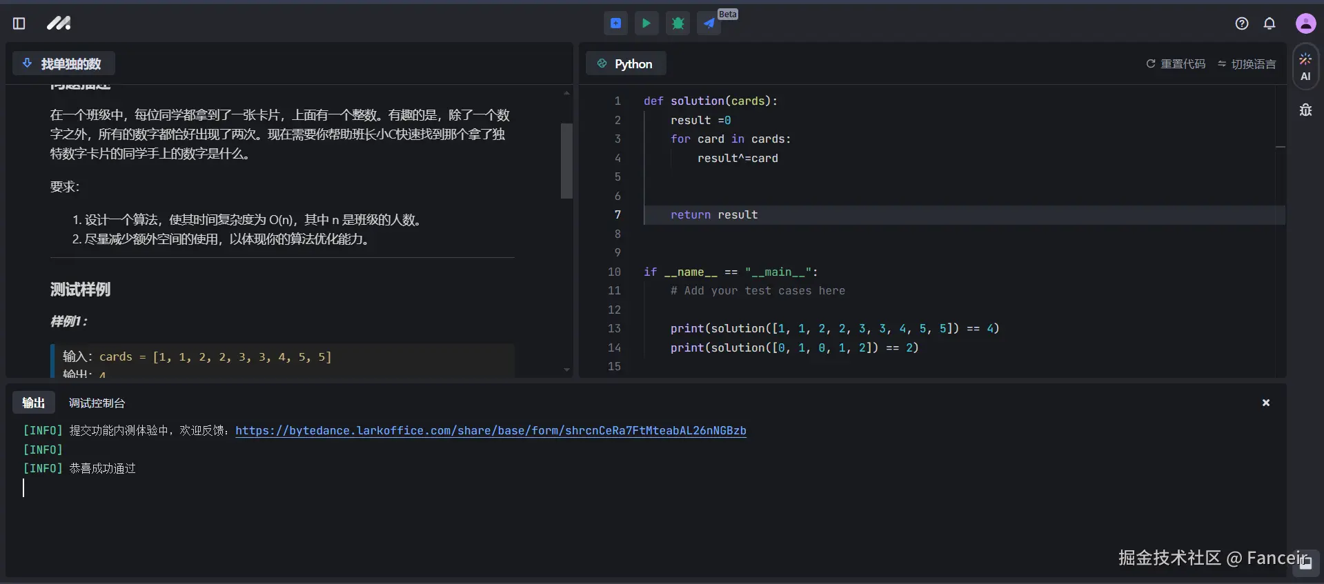Open the AI assistant side panel

tap(1305, 67)
